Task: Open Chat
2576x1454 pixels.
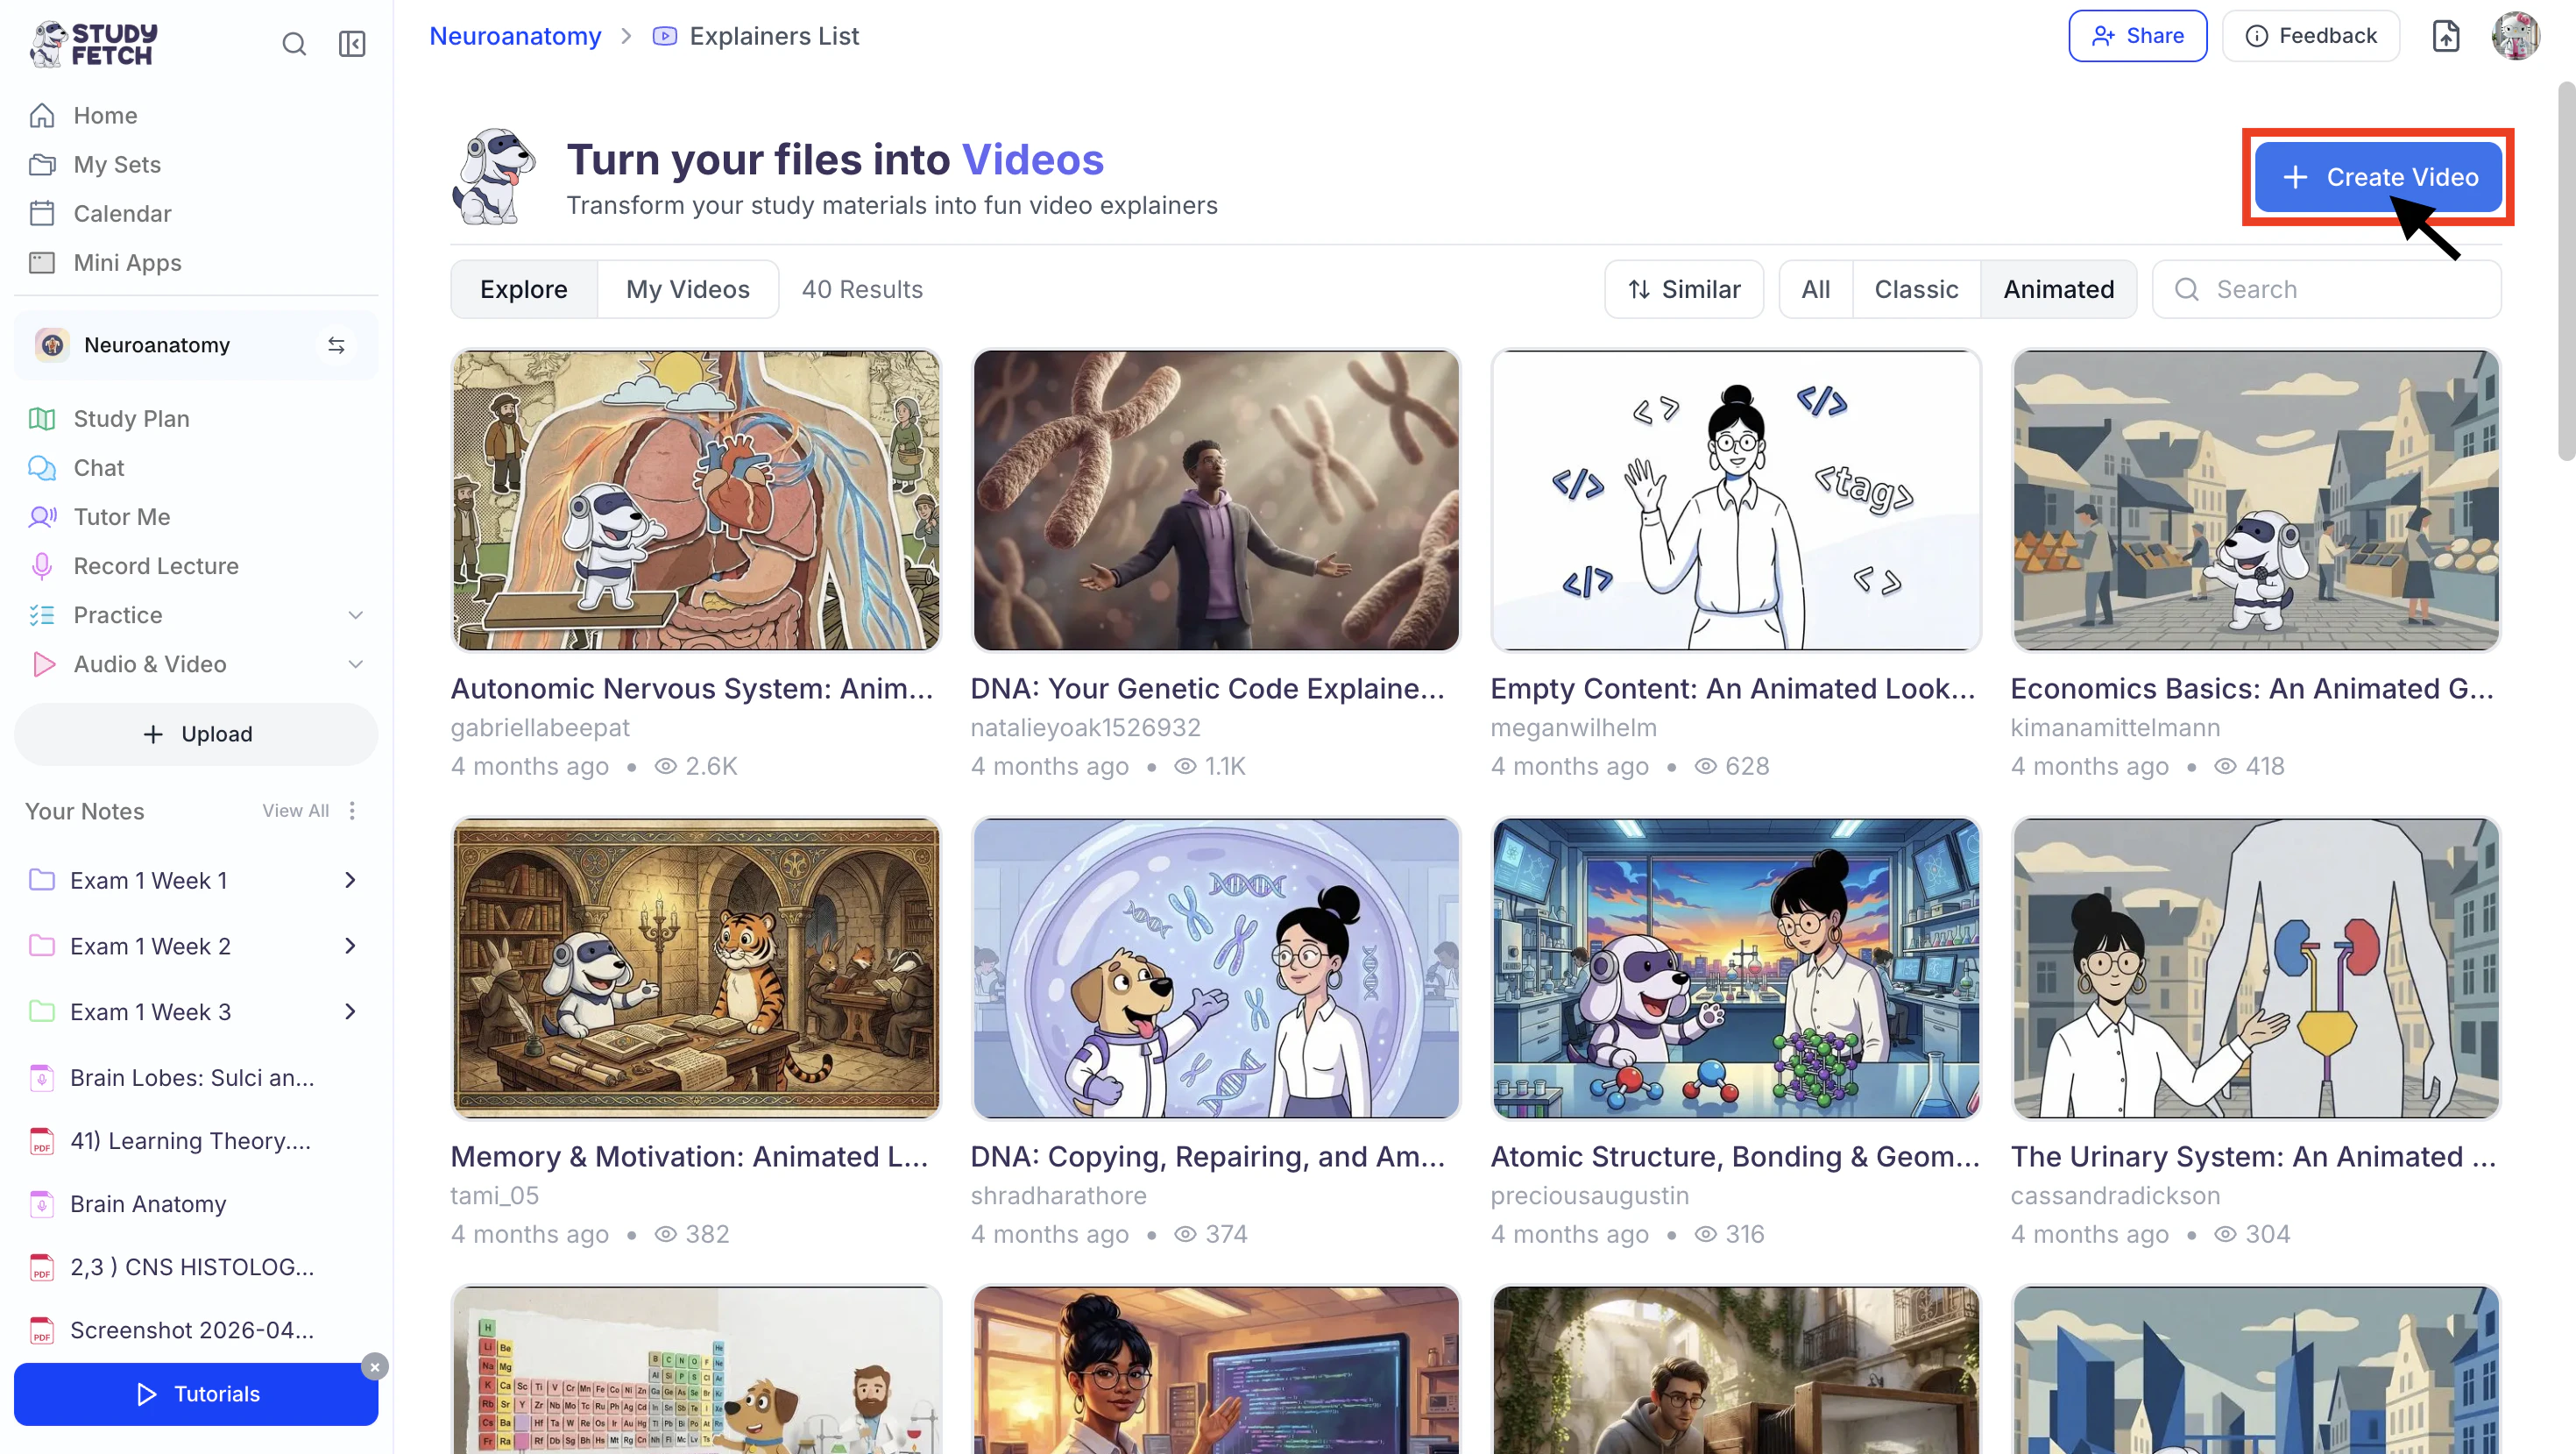Action: [196, 467]
